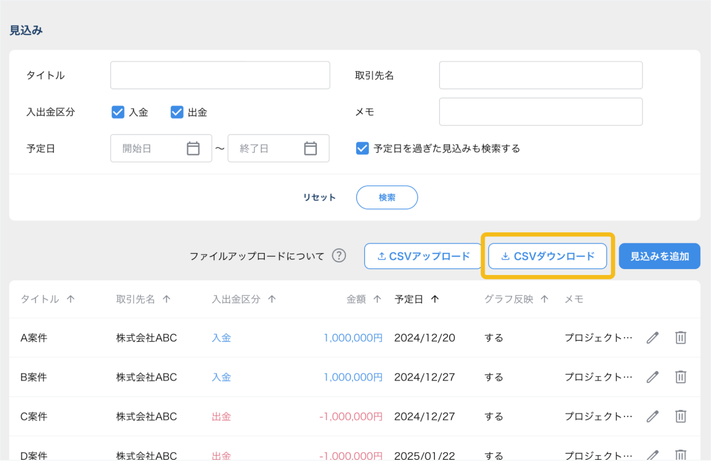Click the edit pencil icon for A案件
This screenshot has width=711, height=461.
point(652,338)
